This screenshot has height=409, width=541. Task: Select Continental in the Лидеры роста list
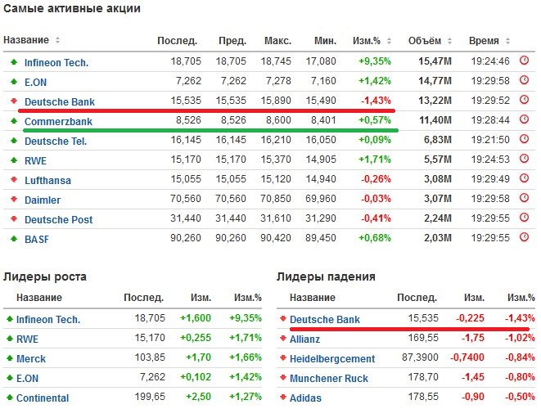coord(44,398)
